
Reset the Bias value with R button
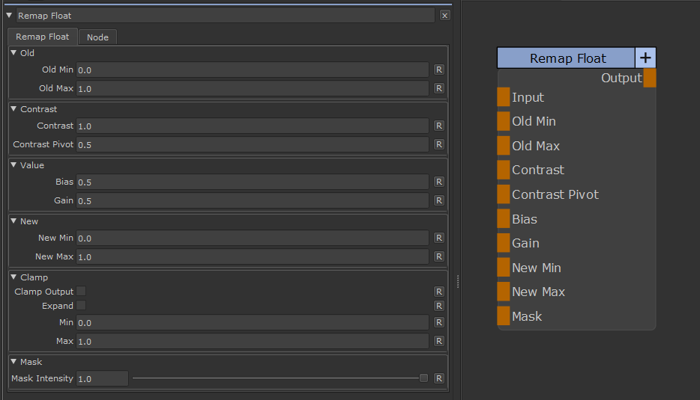[439, 182]
